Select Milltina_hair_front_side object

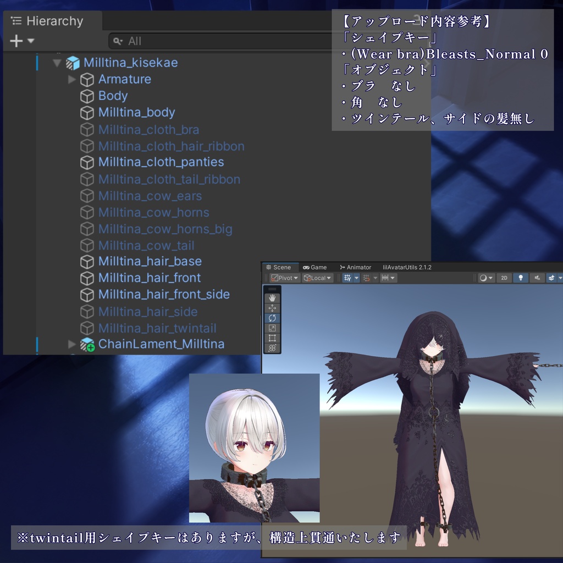point(164,295)
